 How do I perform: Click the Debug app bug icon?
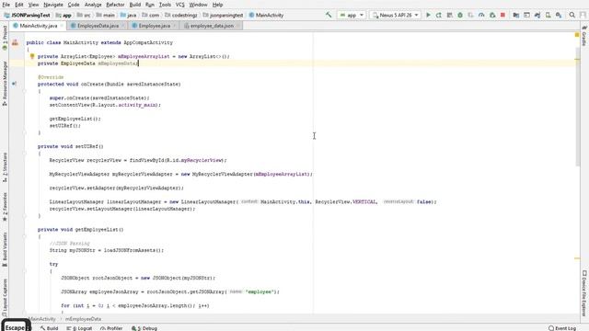pyautogui.click(x=460, y=15)
